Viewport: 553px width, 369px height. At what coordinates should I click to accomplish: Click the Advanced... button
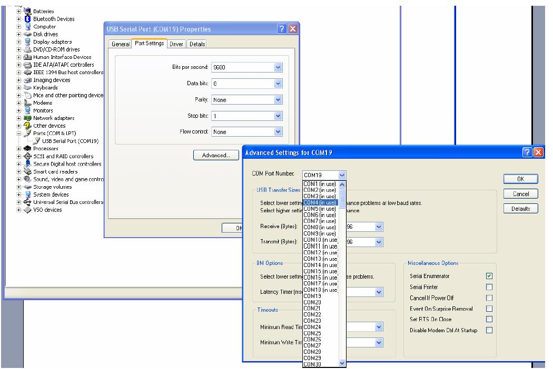(x=216, y=155)
